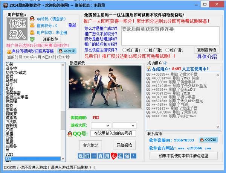This screenshot has height=173, width=226.
Task: Click the QQ号 input field
Action: [113, 134]
